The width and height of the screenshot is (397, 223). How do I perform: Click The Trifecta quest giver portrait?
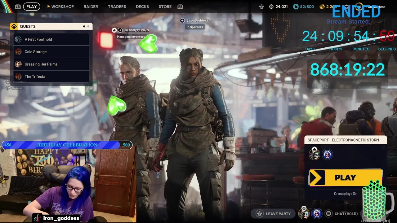tap(18, 77)
